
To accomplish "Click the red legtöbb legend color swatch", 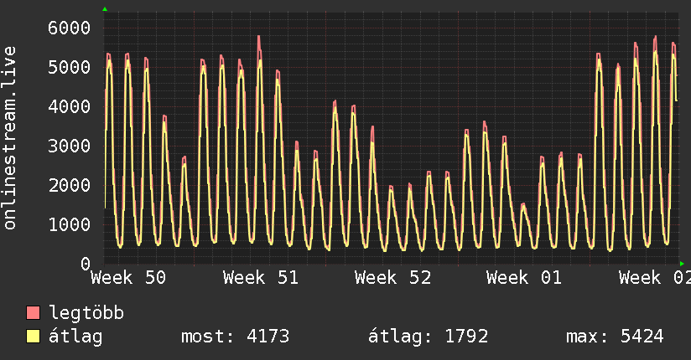I will [x=34, y=313].
